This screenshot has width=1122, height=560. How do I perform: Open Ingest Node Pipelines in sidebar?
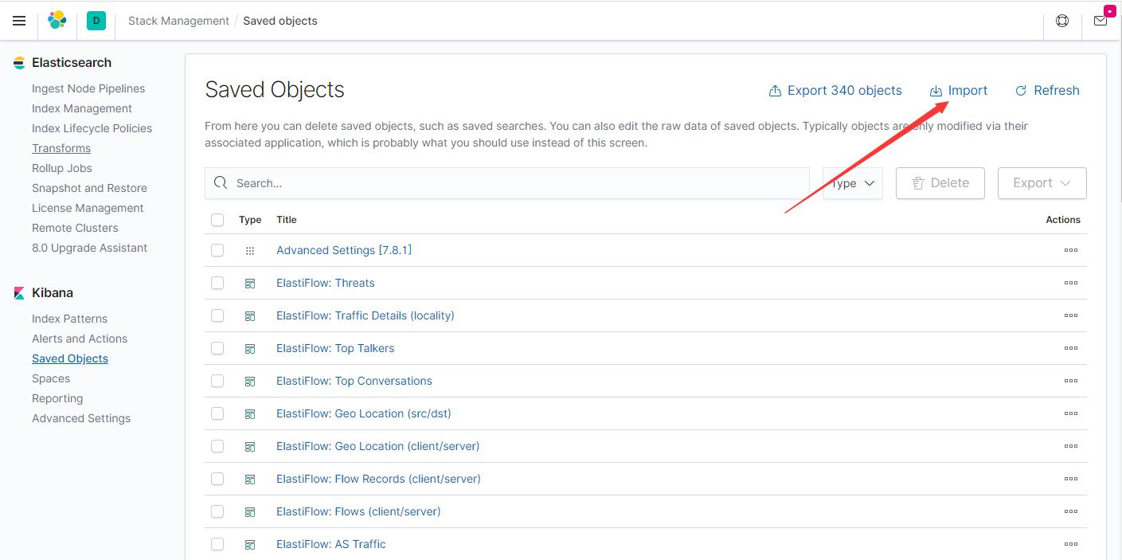click(88, 88)
